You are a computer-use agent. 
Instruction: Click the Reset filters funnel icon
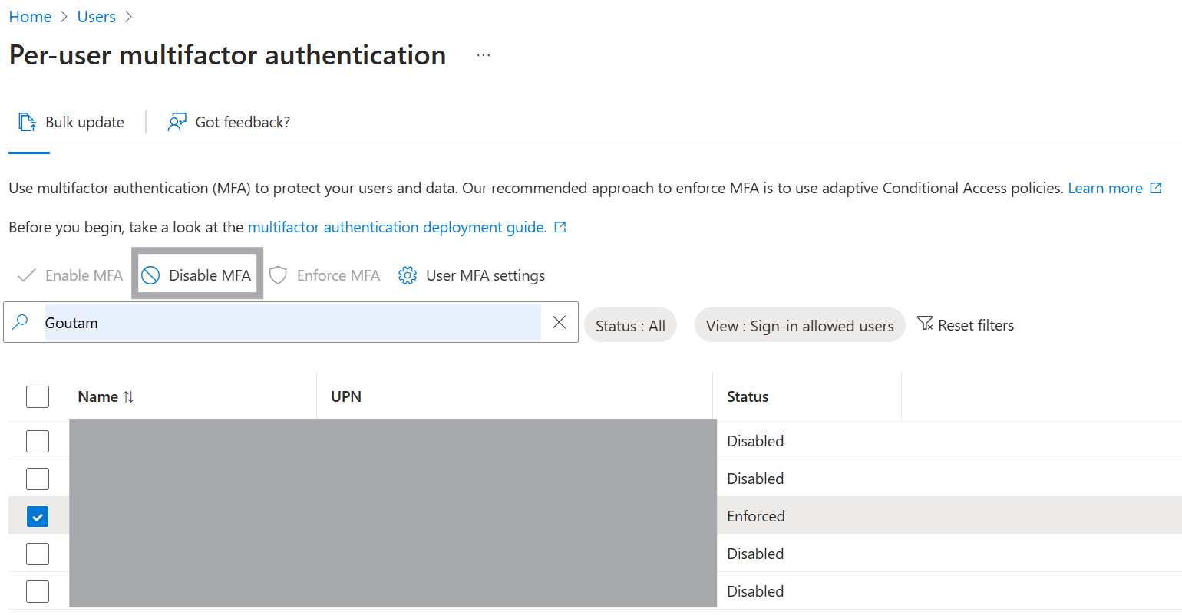pos(925,324)
